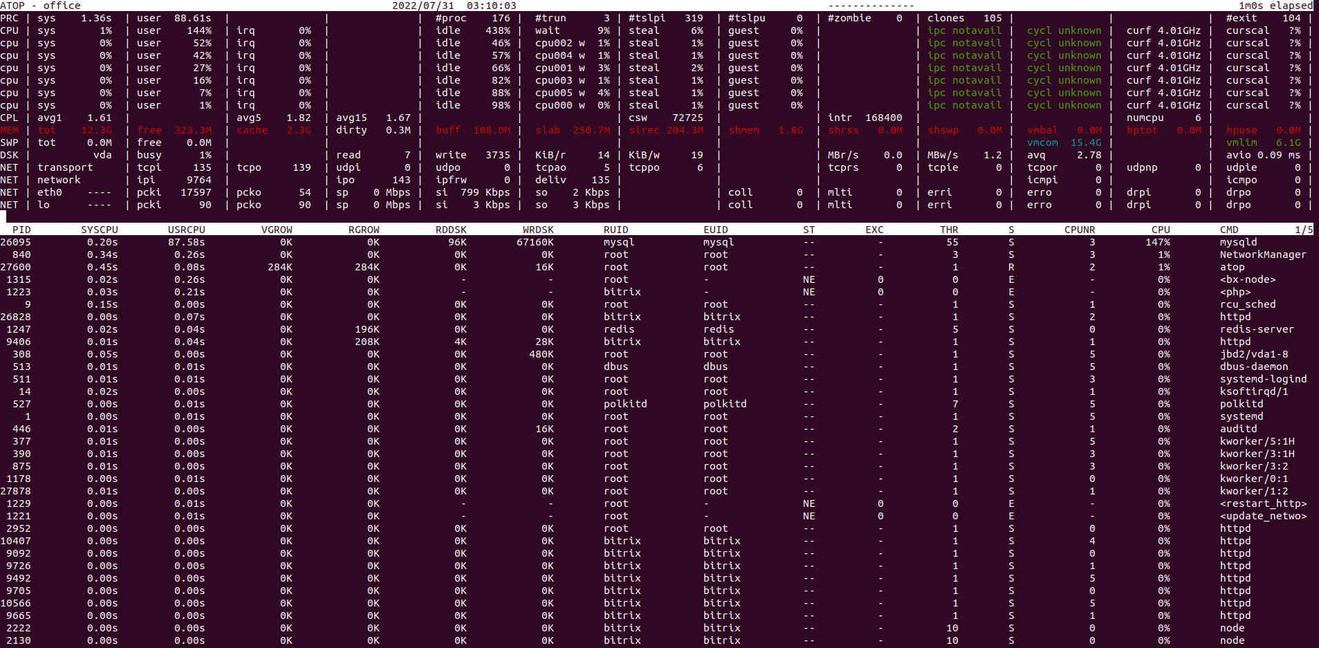Click PID 27600 in process list
This screenshot has width=1319, height=648.
15,267
